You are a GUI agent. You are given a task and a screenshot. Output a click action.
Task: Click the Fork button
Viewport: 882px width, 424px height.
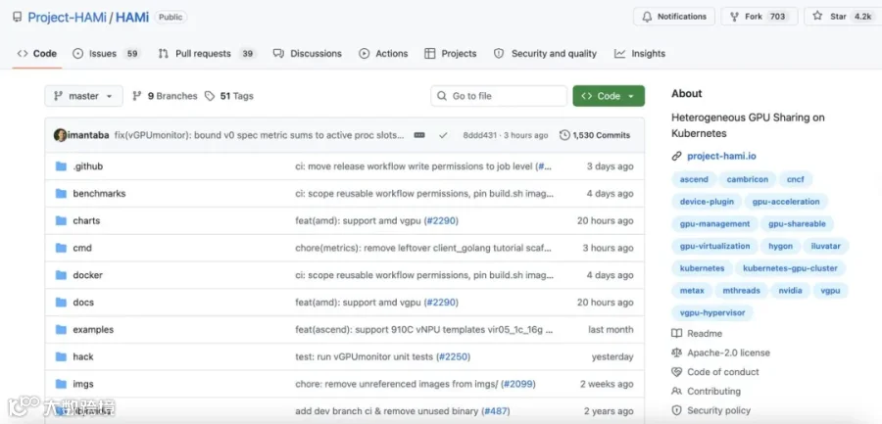click(x=759, y=17)
